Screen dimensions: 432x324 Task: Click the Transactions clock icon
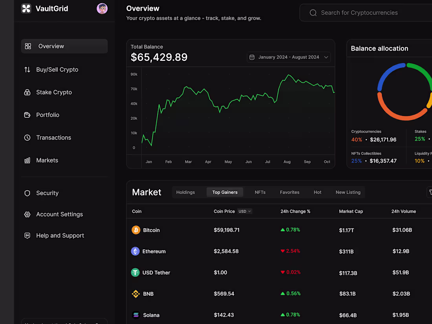coord(27,137)
